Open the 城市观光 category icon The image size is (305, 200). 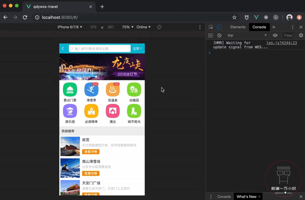[134, 111]
